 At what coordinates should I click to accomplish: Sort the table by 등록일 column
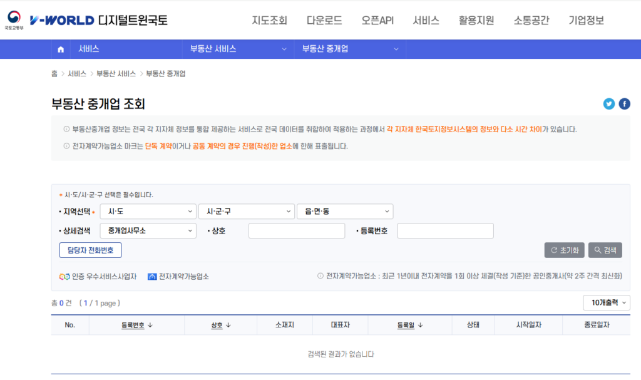410,324
